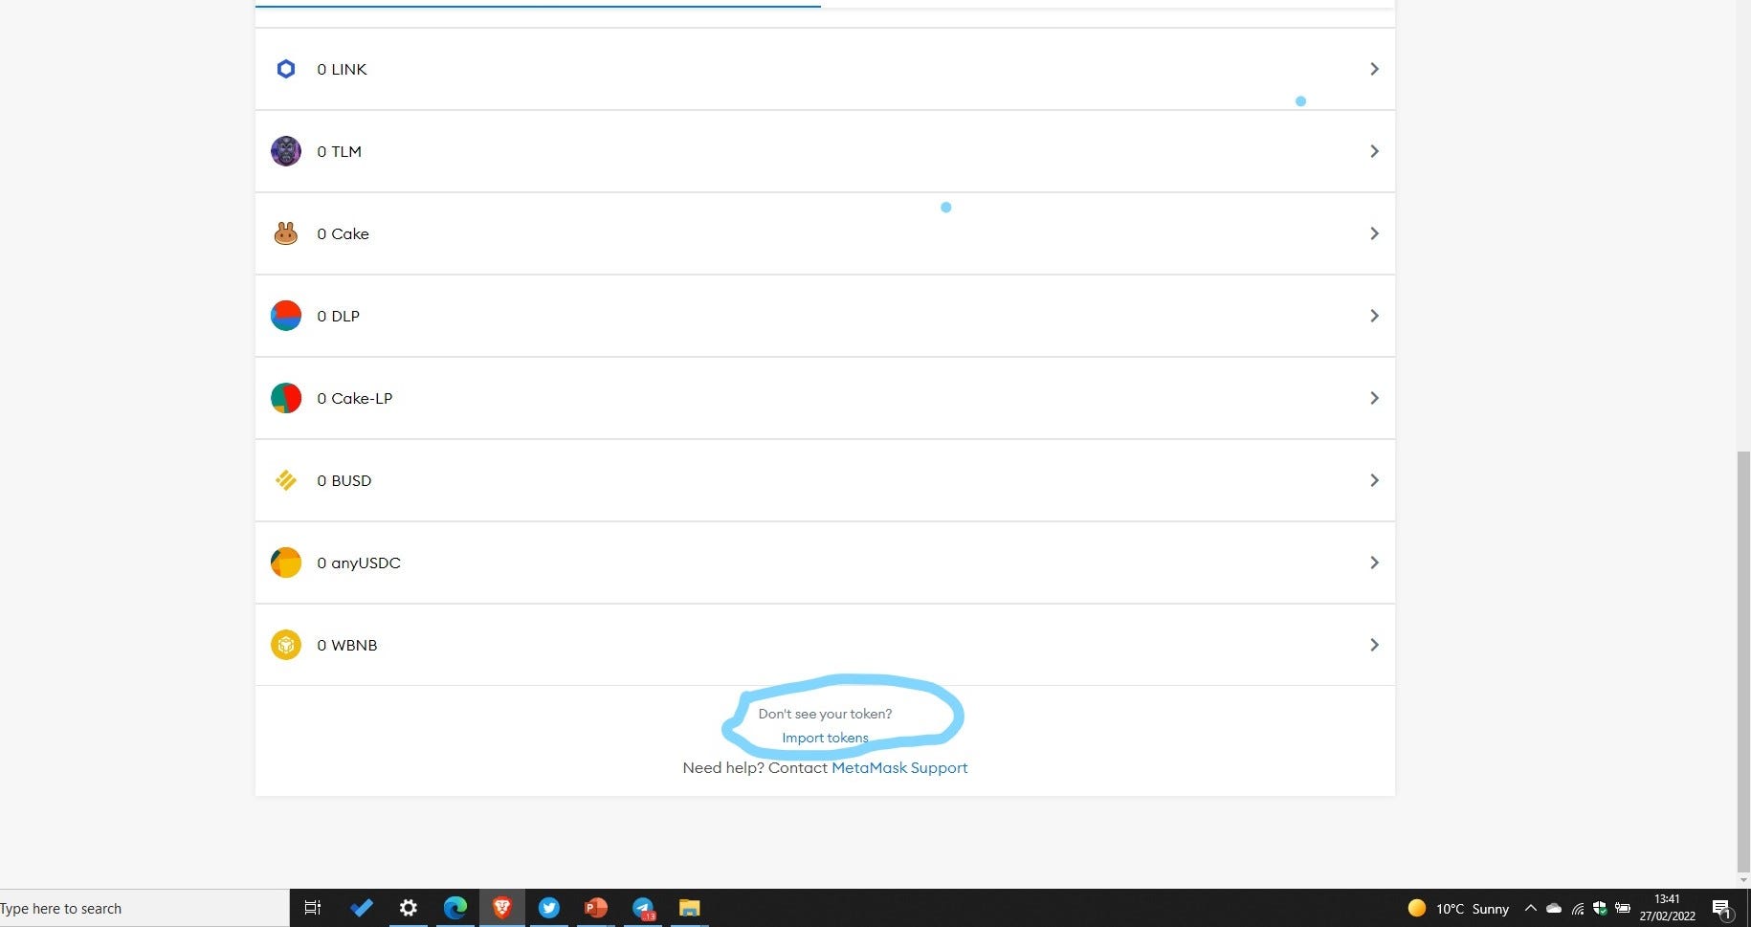This screenshot has height=927, width=1751.
Task: Click the page vertical scrollbar thumb
Action: (x=1743, y=660)
